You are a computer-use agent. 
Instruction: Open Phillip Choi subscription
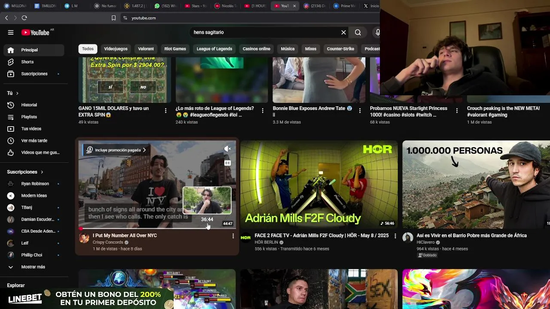point(34,255)
